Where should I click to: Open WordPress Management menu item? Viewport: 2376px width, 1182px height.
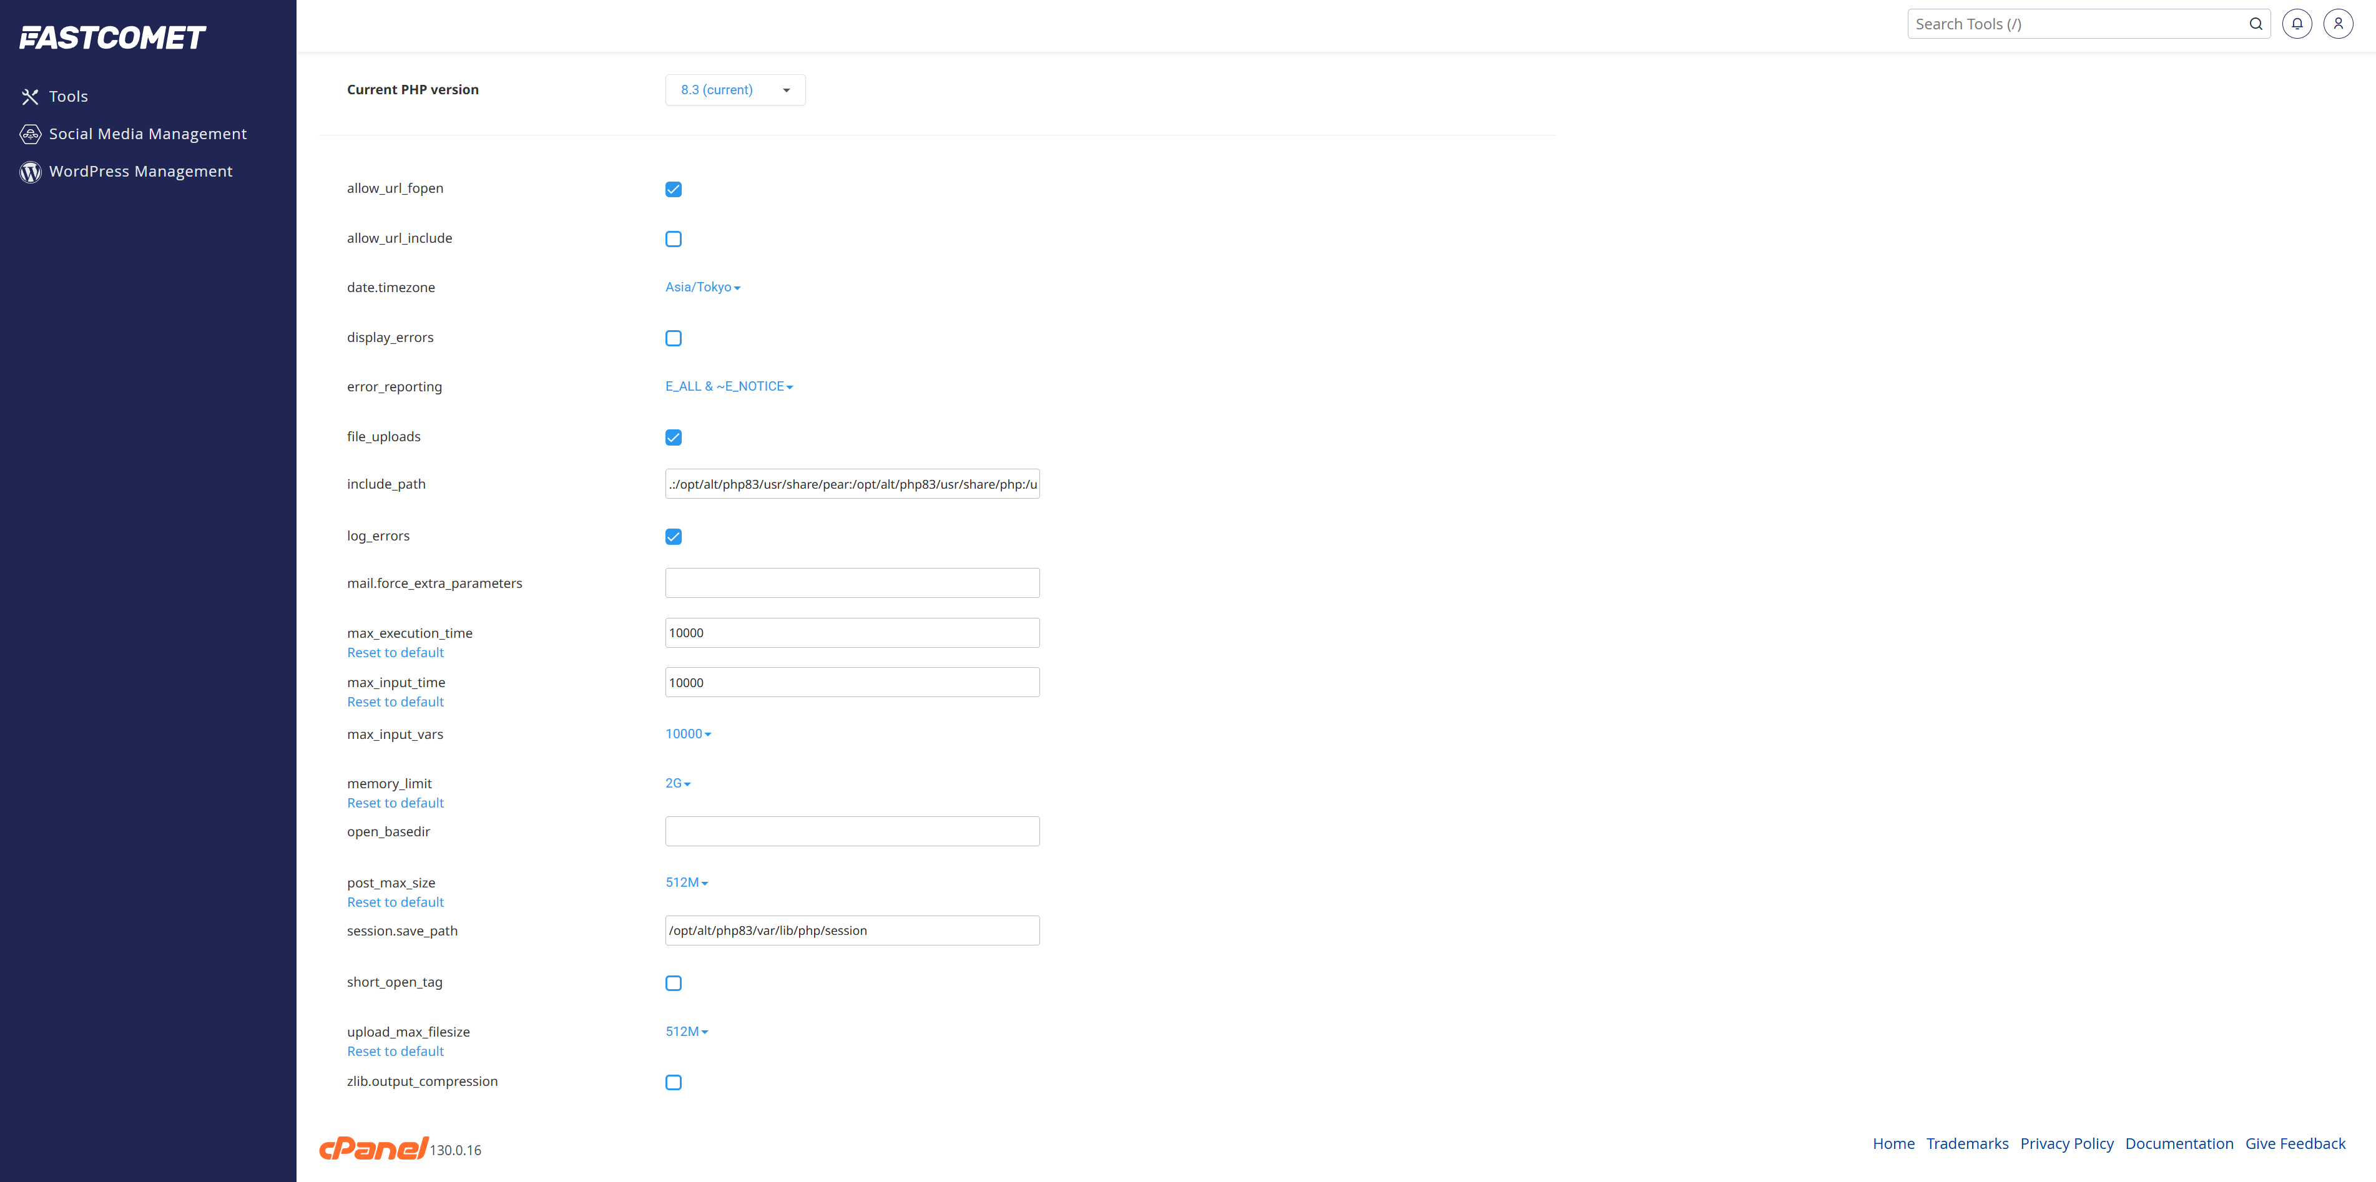point(140,172)
